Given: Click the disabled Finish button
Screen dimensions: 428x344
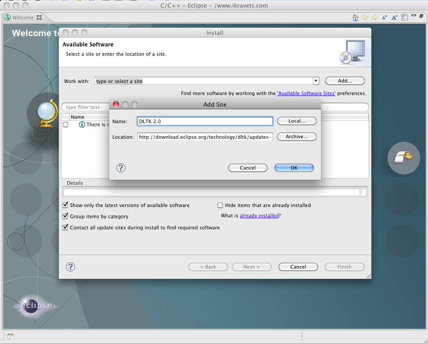Looking at the screenshot, I should point(345,267).
